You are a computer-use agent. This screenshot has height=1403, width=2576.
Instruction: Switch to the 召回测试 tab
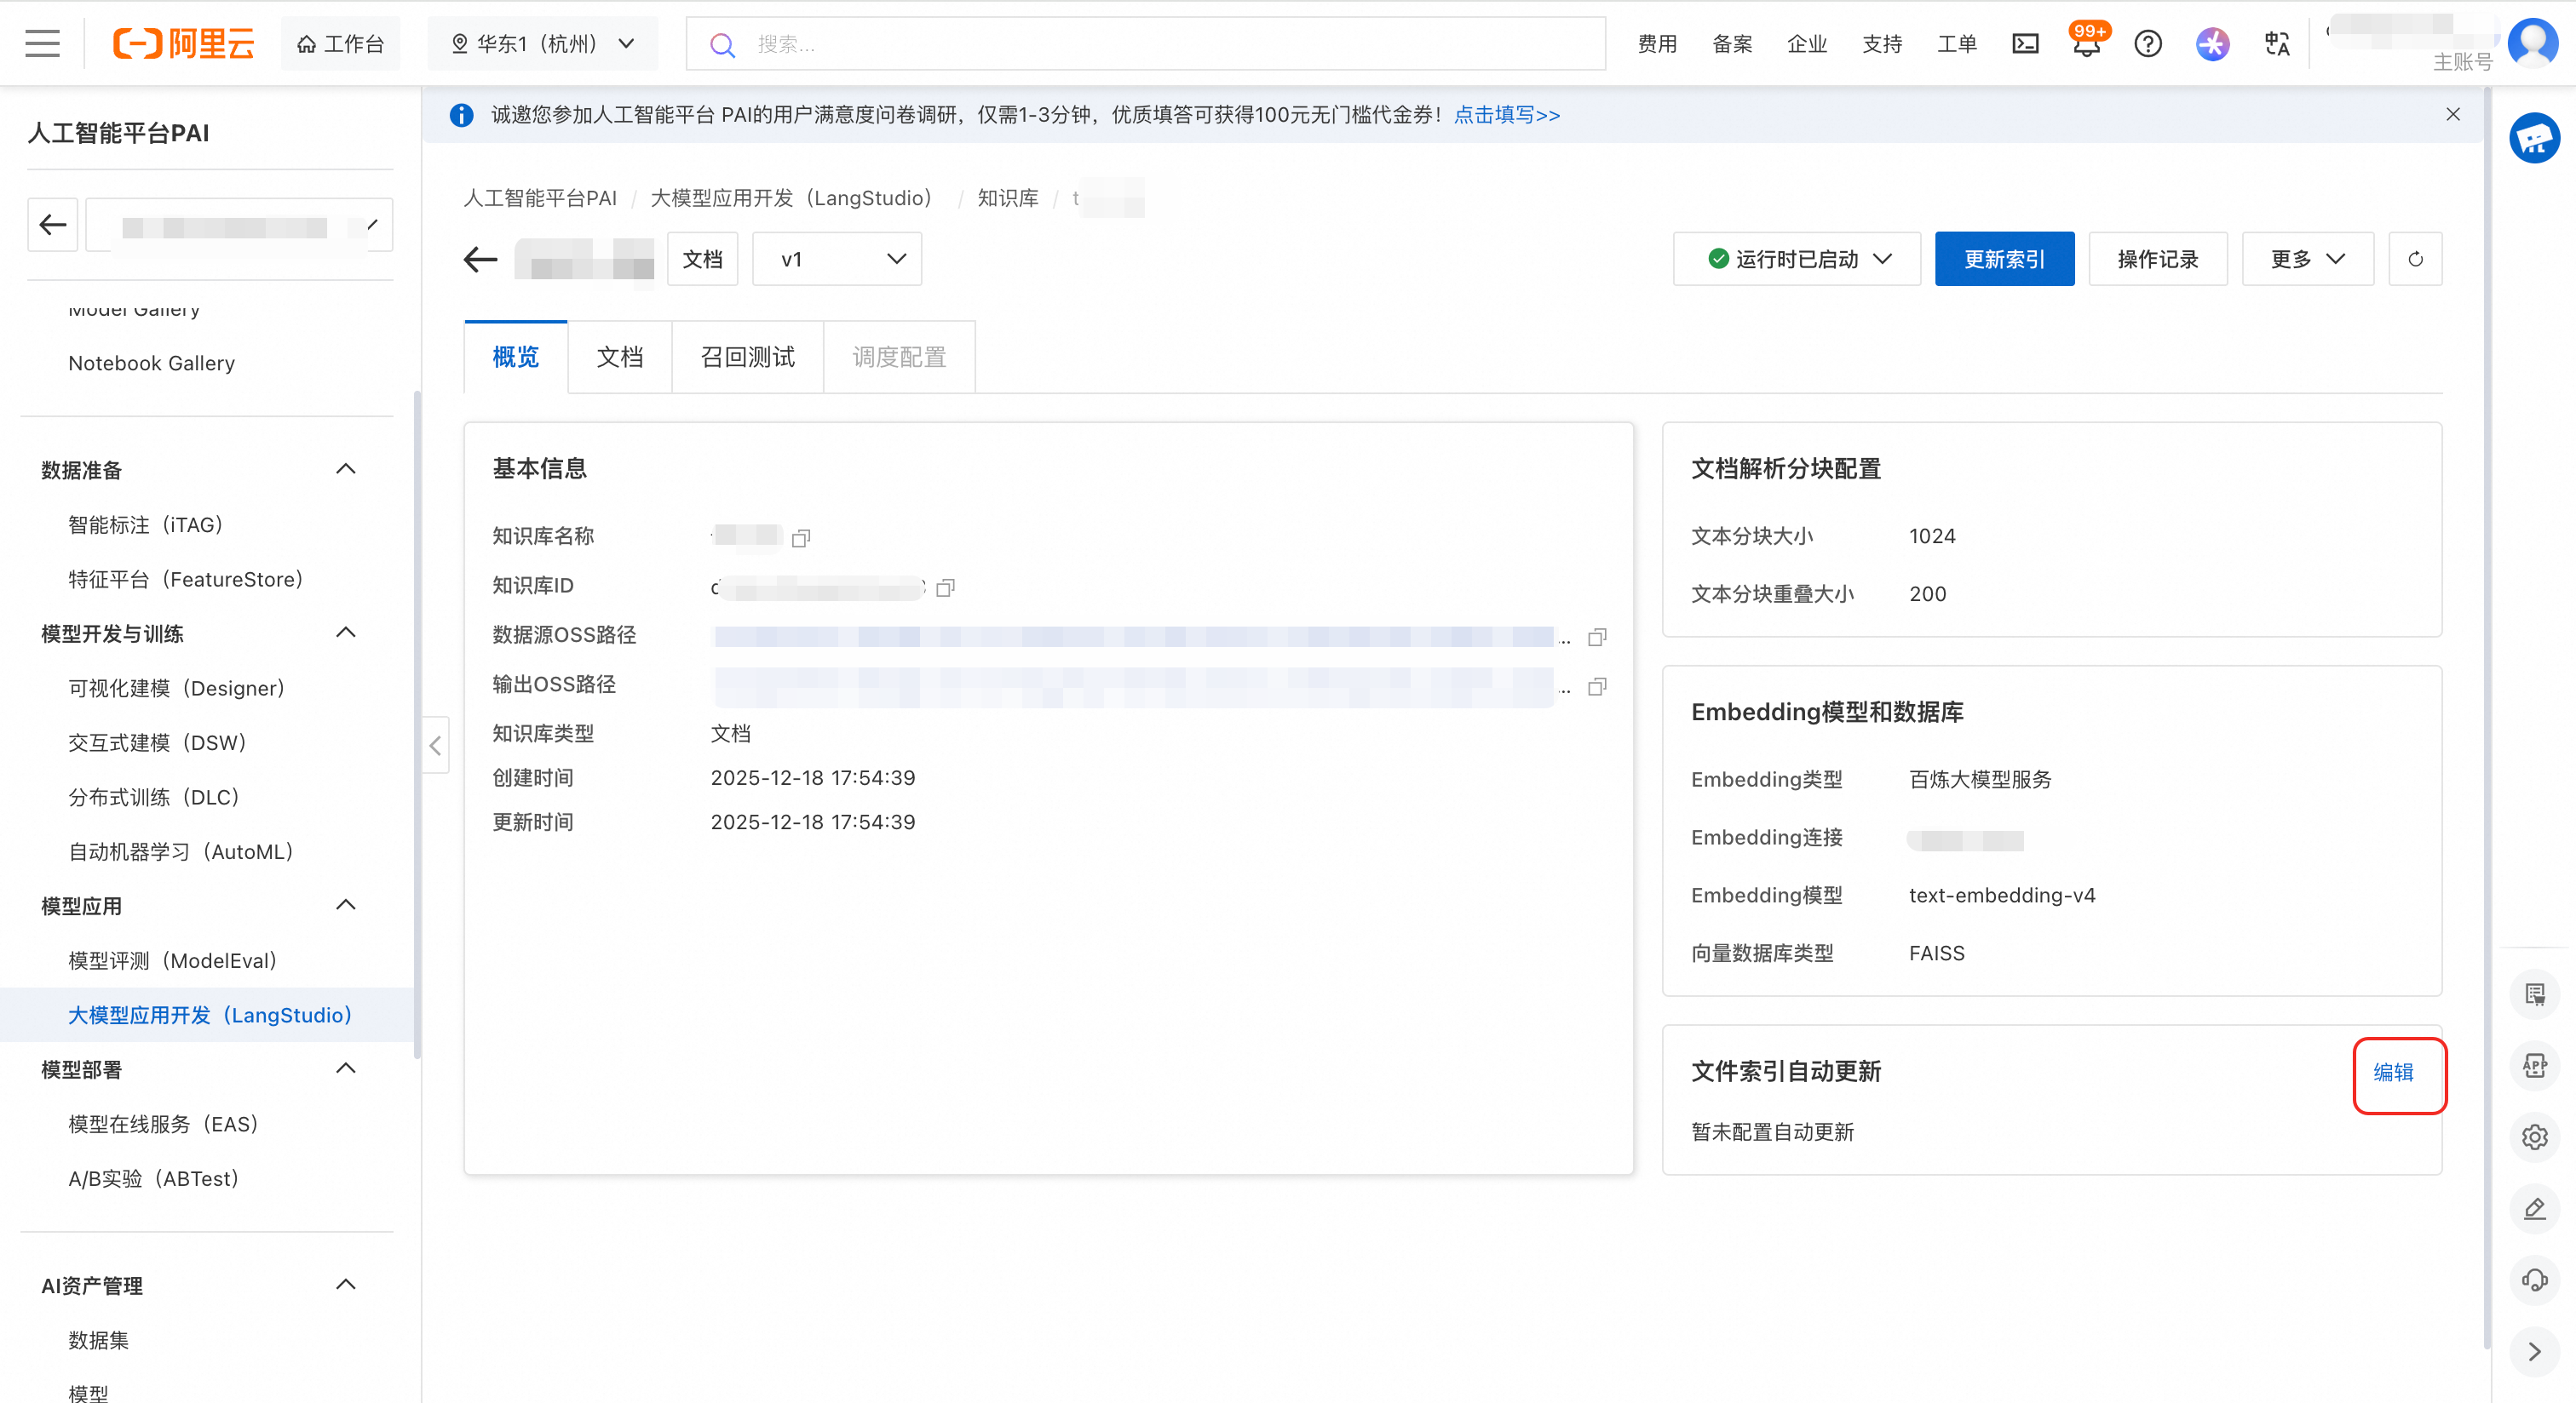pyautogui.click(x=747, y=358)
